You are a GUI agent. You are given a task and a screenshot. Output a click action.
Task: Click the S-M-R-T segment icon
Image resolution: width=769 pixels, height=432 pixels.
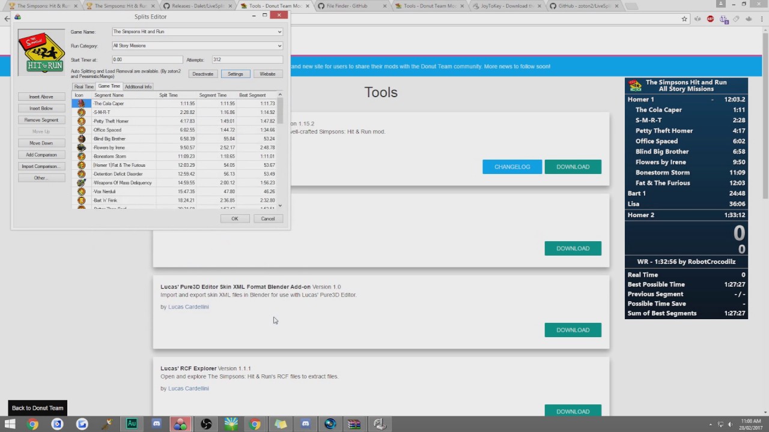[x=81, y=112]
